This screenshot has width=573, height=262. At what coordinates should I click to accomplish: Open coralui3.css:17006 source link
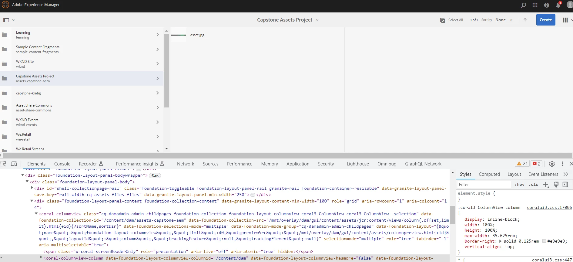[549, 207]
